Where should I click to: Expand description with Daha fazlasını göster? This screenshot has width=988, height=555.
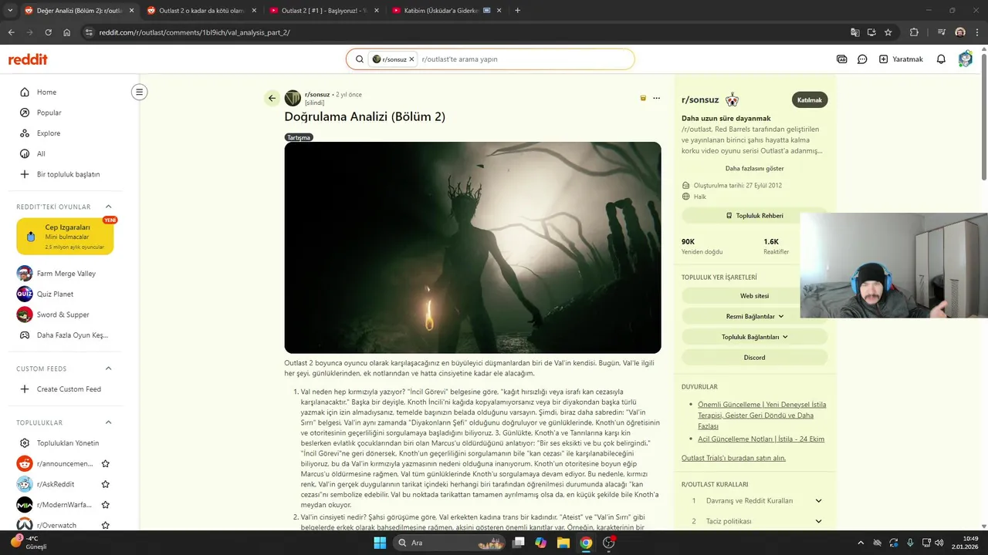[x=754, y=168]
